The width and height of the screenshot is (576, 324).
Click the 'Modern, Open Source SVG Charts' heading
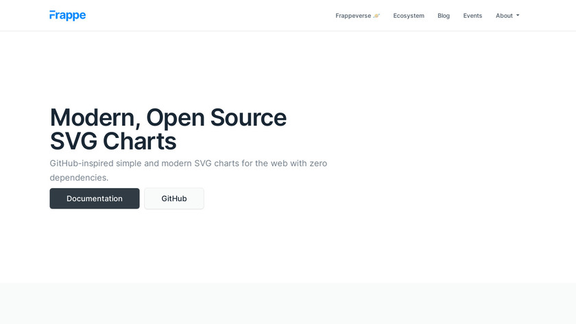coord(168,129)
